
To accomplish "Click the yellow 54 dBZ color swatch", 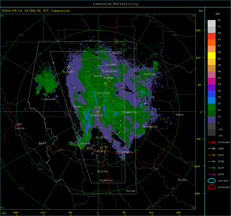I will 211,55.
